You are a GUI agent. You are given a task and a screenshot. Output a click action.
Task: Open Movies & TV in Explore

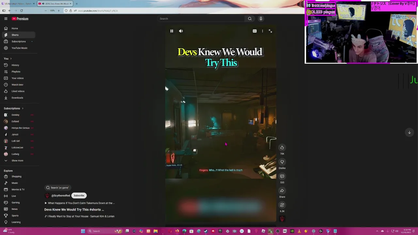(x=19, y=190)
